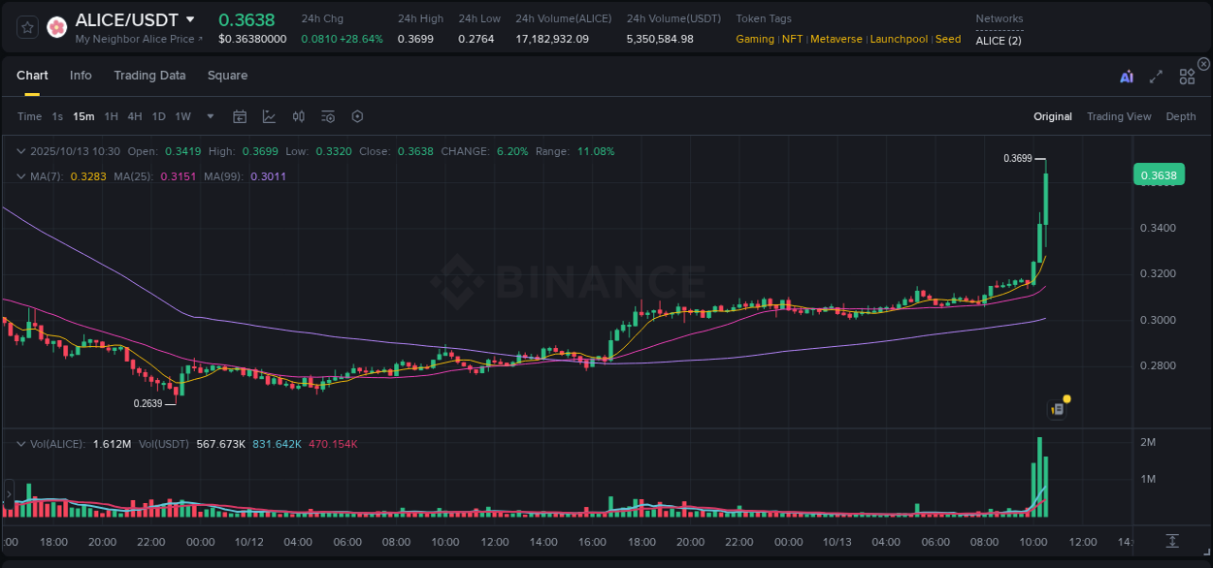Collapse the MA indicator row chevron
This screenshot has width=1213, height=568.
[x=21, y=175]
